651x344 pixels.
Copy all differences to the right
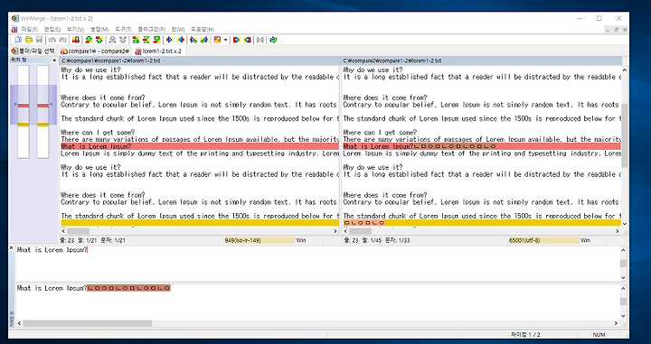(x=237, y=40)
